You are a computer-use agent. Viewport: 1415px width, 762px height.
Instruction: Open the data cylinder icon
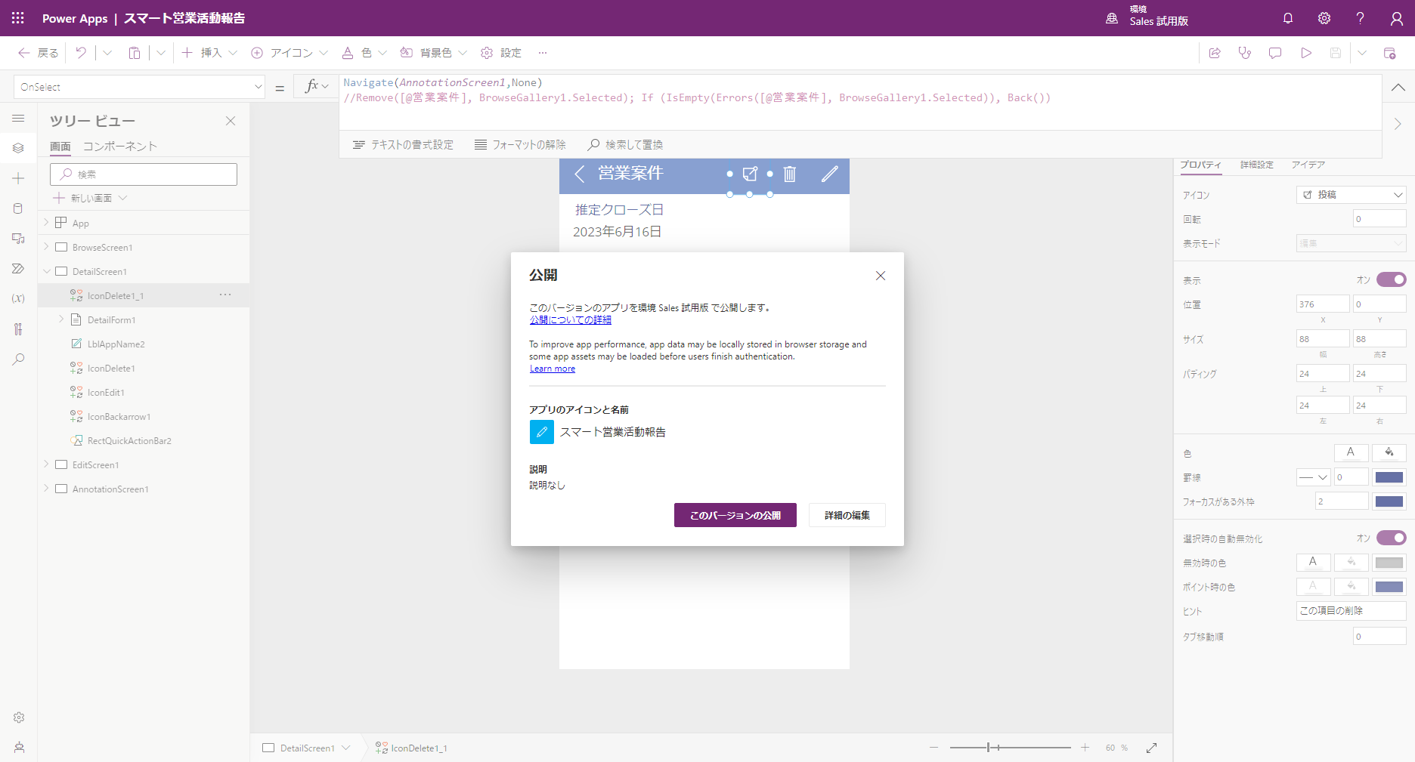click(18, 208)
